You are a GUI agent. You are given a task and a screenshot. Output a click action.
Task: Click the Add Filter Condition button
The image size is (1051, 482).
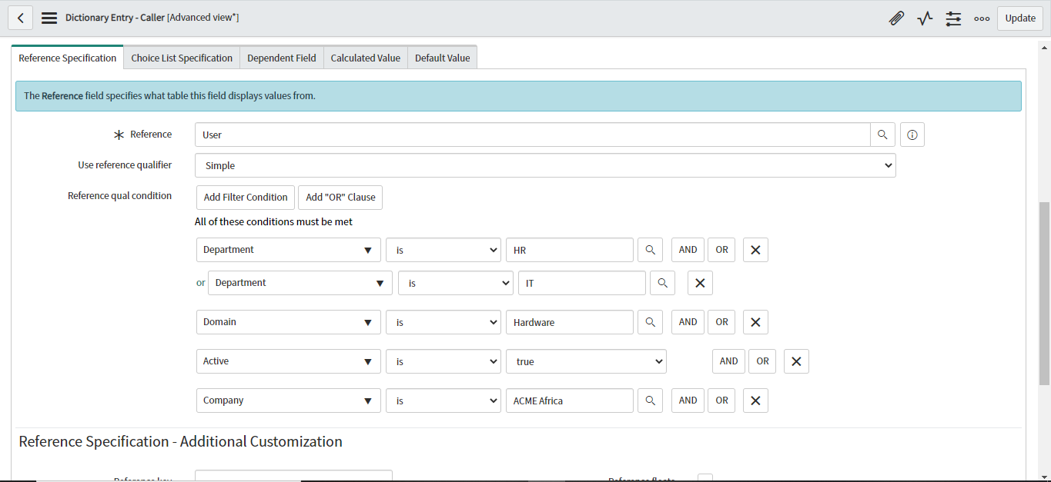point(245,197)
